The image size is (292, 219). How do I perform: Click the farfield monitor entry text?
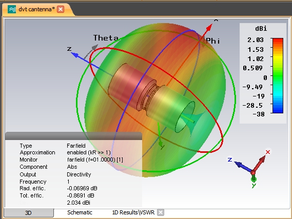coord(95,160)
